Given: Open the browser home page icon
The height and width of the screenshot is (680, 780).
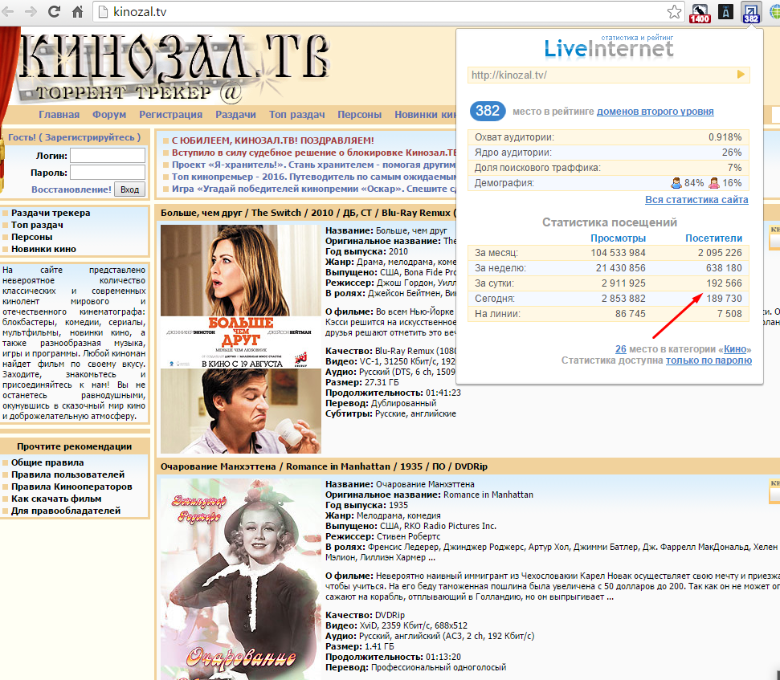Looking at the screenshot, I should pyautogui.click(x=78, y=11).
